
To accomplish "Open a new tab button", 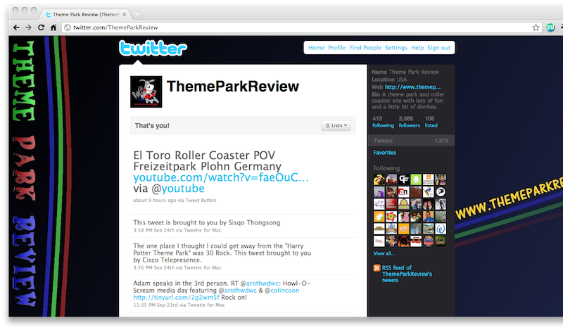I will [x=137, y=15].
